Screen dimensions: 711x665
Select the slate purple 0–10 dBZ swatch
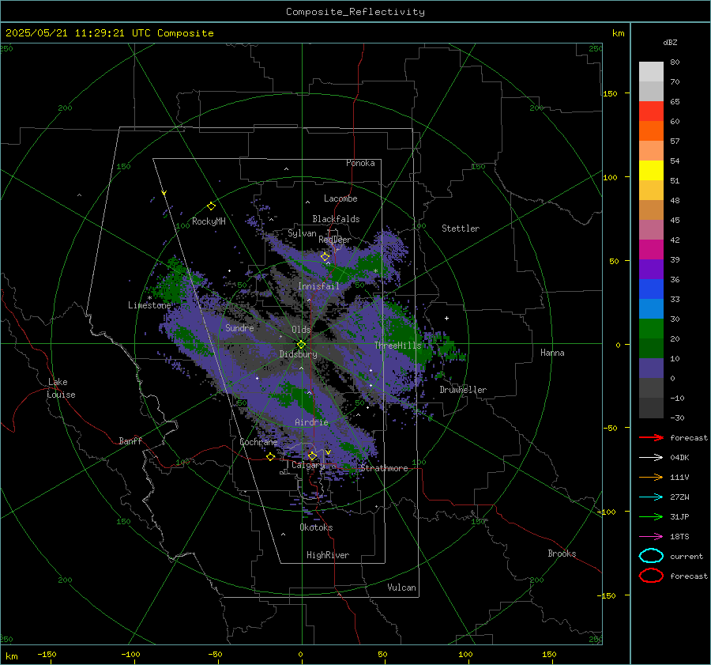(651, 368)
